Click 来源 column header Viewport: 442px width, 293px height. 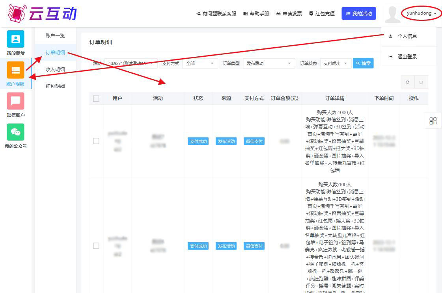click(226, 98)
